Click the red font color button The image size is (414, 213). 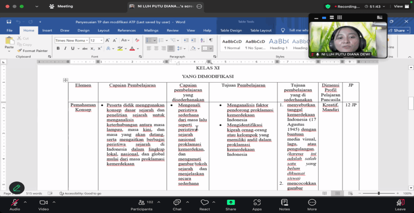tap(132, 49)
